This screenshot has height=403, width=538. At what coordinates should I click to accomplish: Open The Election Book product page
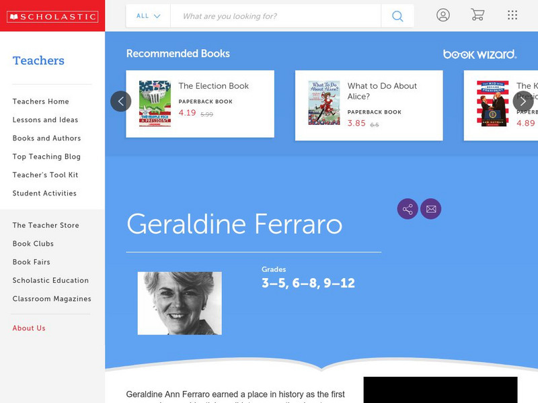[213, 86]
